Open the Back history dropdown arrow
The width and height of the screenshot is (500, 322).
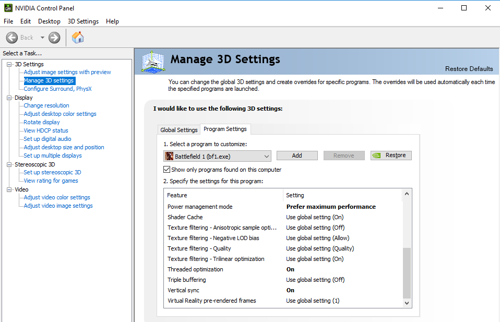(x=42, y=38)
